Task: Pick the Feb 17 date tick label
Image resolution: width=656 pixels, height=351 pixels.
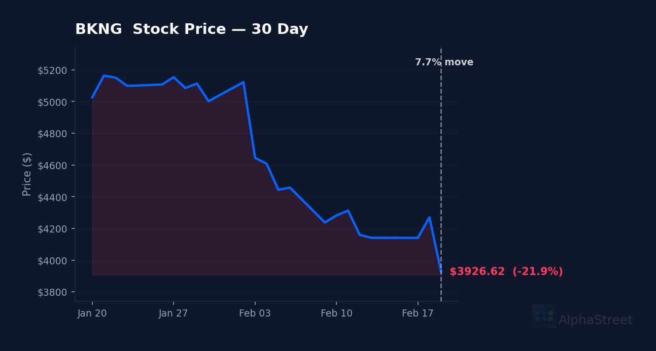Action: click(x=418, y=314)
